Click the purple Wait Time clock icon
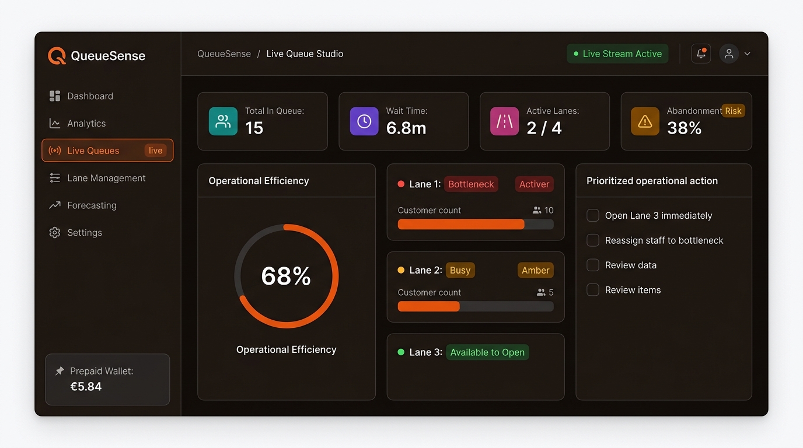The width and height of the screenshot is (803, 448). pos(364,121)
